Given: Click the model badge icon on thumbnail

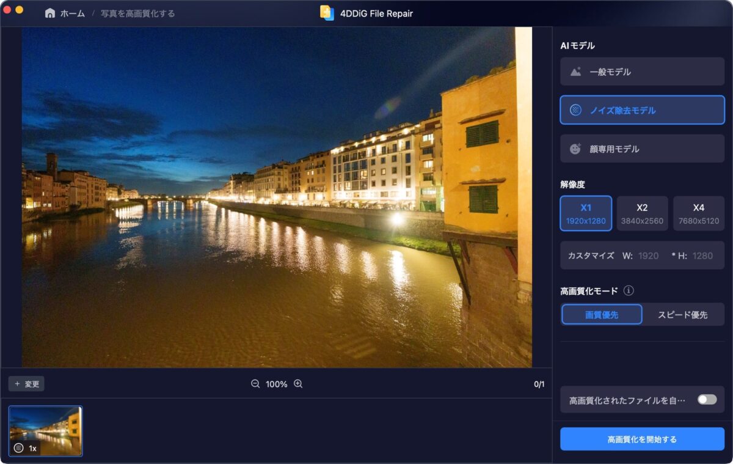Looking at the screenshot, I should pyautogui.click(x=19, y=448).
